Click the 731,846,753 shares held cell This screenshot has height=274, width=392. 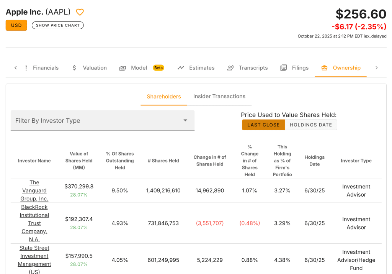(x=163, y=223)
